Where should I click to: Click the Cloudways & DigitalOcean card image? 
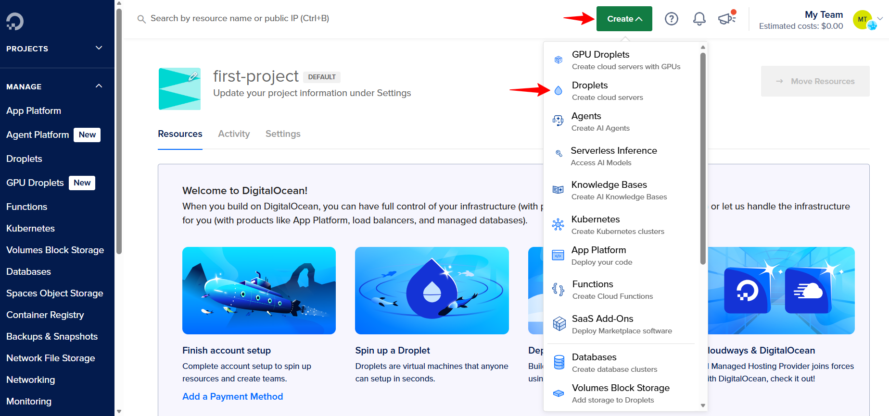point(781,291)
